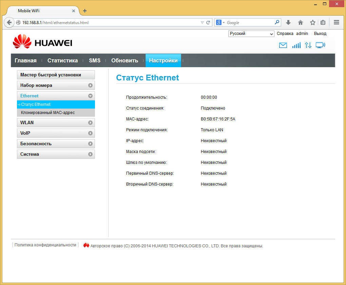Close the Mobile WiFi tab
The height and width of the screenshot is (285, 346).
click(74, 11)
